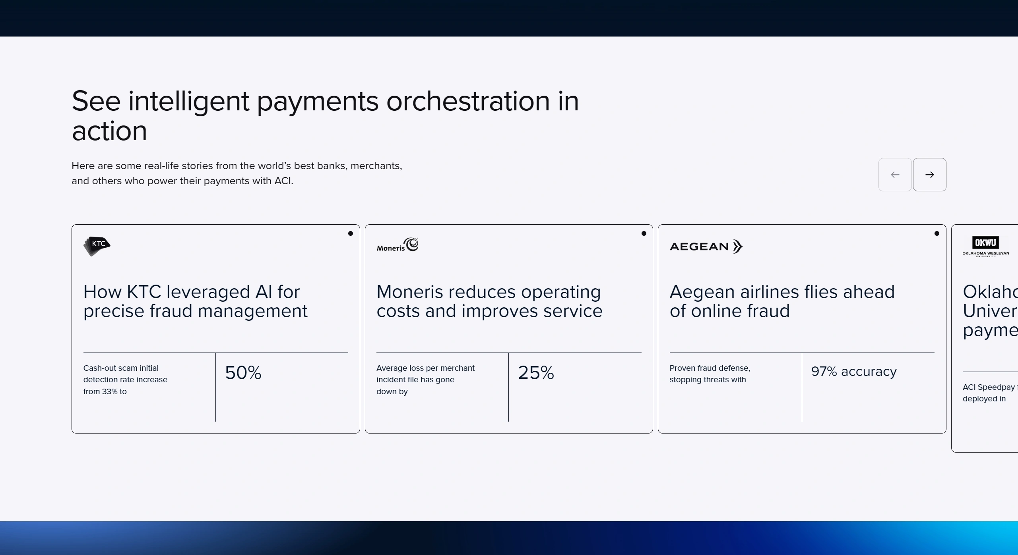Click the dot on Aegean card
The width and height of the screenshot is (1018, 555).
937,233
